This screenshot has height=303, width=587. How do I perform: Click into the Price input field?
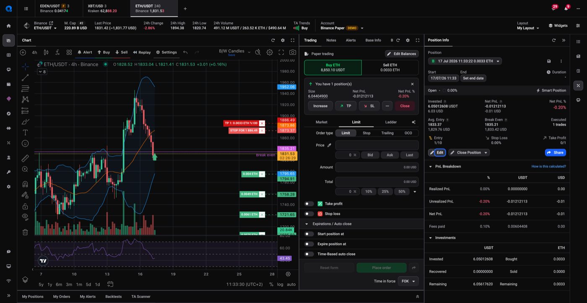pyautogui.click(x=377, y=145)
